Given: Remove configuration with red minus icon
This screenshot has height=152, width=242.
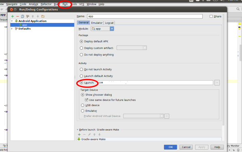Looking at the screenshot, I should click(17, 16).
